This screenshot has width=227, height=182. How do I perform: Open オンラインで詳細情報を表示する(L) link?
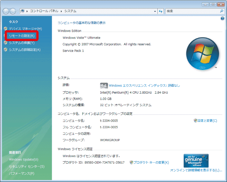(x=196, y=170)
